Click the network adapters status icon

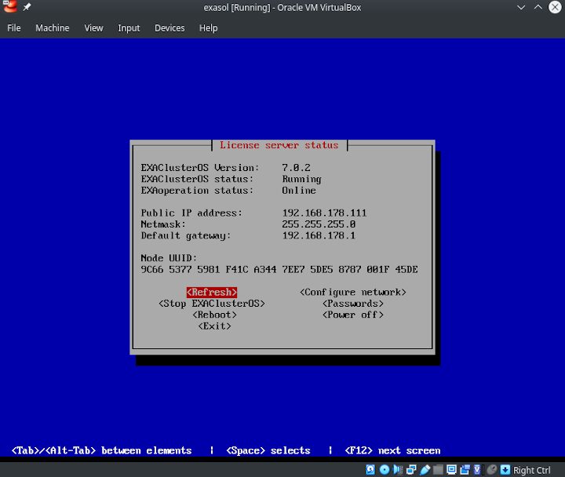click(411, 469)
